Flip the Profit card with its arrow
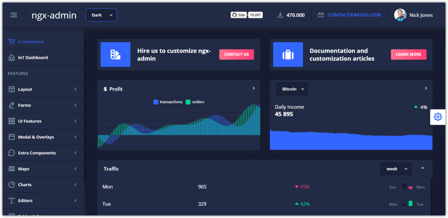448x218 pixels. pos(254,88)
